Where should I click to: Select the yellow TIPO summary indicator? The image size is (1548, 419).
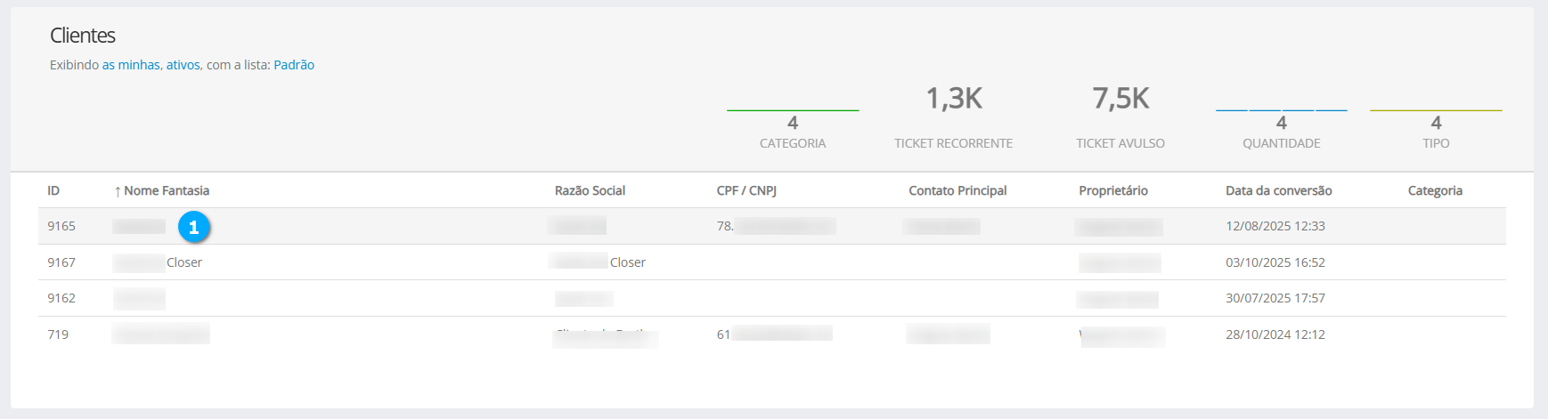1436,123
